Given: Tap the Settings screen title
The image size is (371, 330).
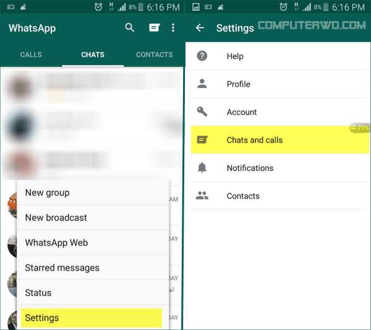Looking at the screenshot, I should [235, 28].
